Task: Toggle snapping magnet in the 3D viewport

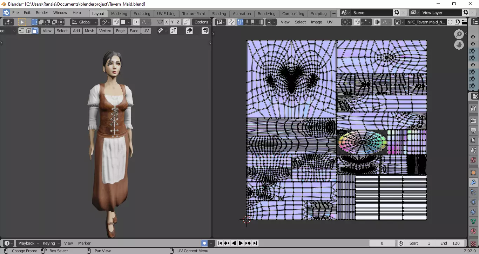Action: pos(116,22)
